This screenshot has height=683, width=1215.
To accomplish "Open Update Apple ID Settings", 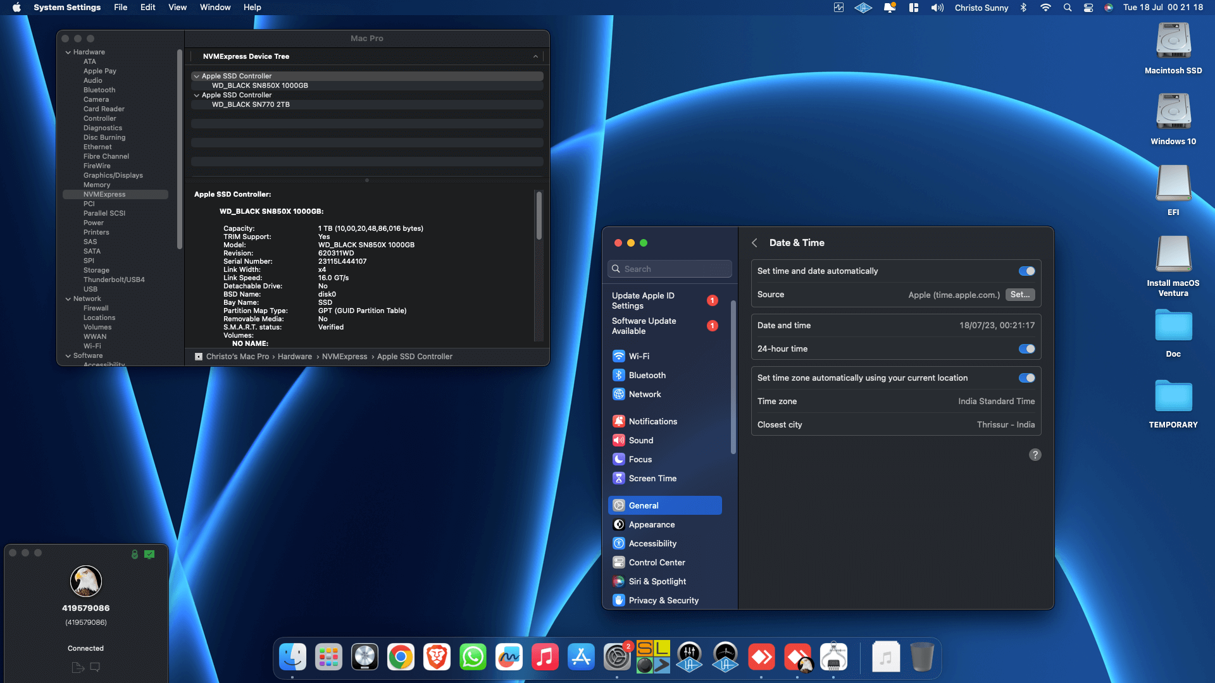I will (x=664, y=300).
